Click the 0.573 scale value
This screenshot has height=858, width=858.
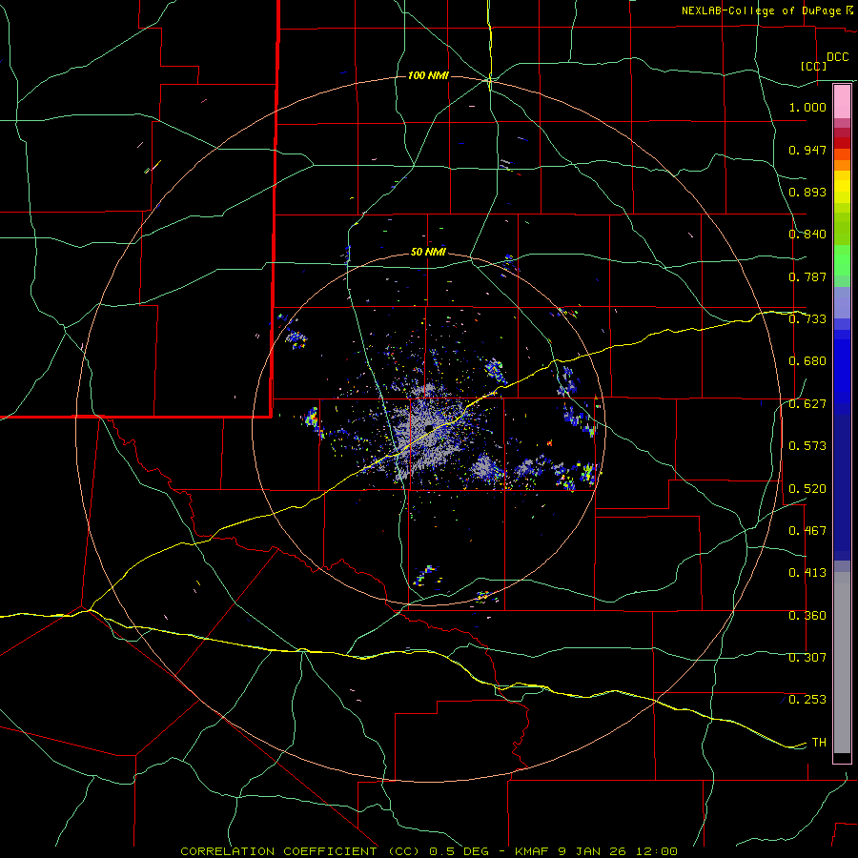click(807, 446)
